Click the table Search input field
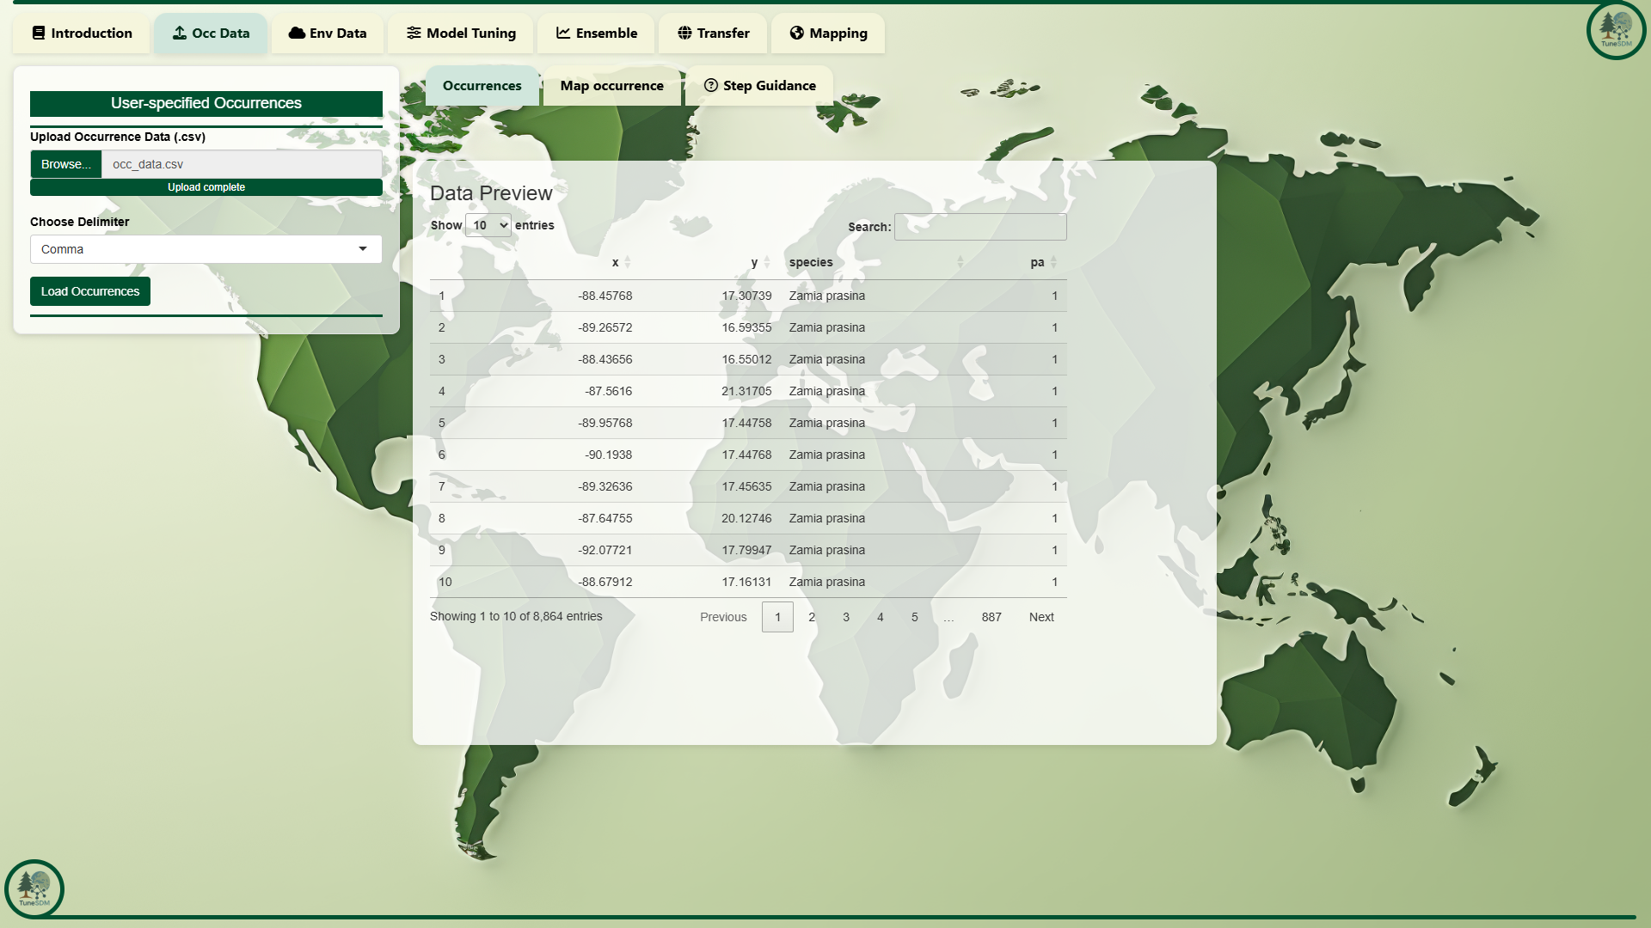 coord(980,227)
